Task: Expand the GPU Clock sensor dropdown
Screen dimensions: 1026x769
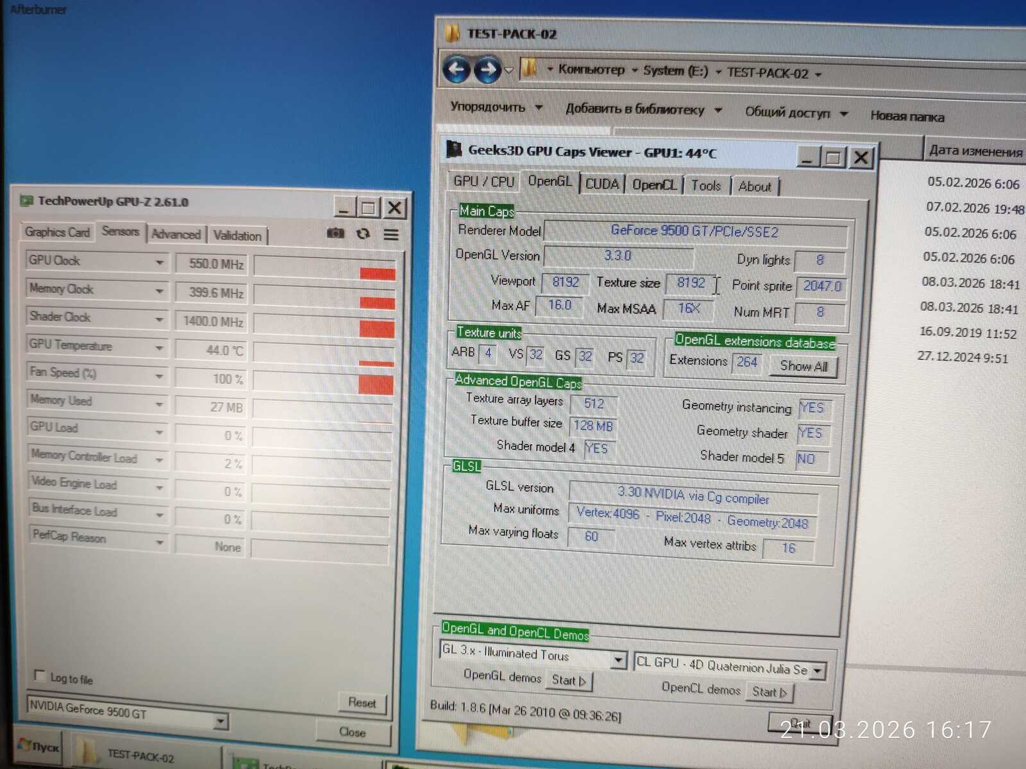Action: pos(159,262)
